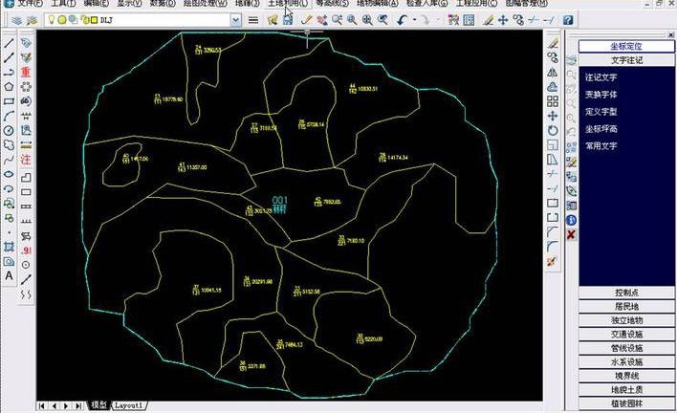
Task: Toggle freeze sun icon for DLJ layer
Action: pos(62,20)
